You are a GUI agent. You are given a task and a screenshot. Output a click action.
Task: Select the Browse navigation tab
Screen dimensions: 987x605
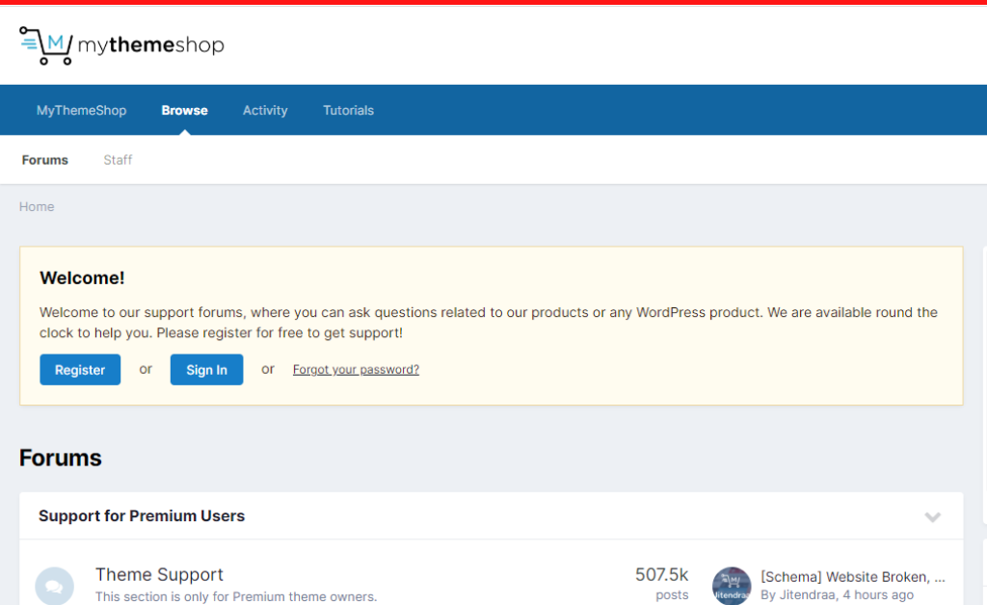click(x=184, y=110)
